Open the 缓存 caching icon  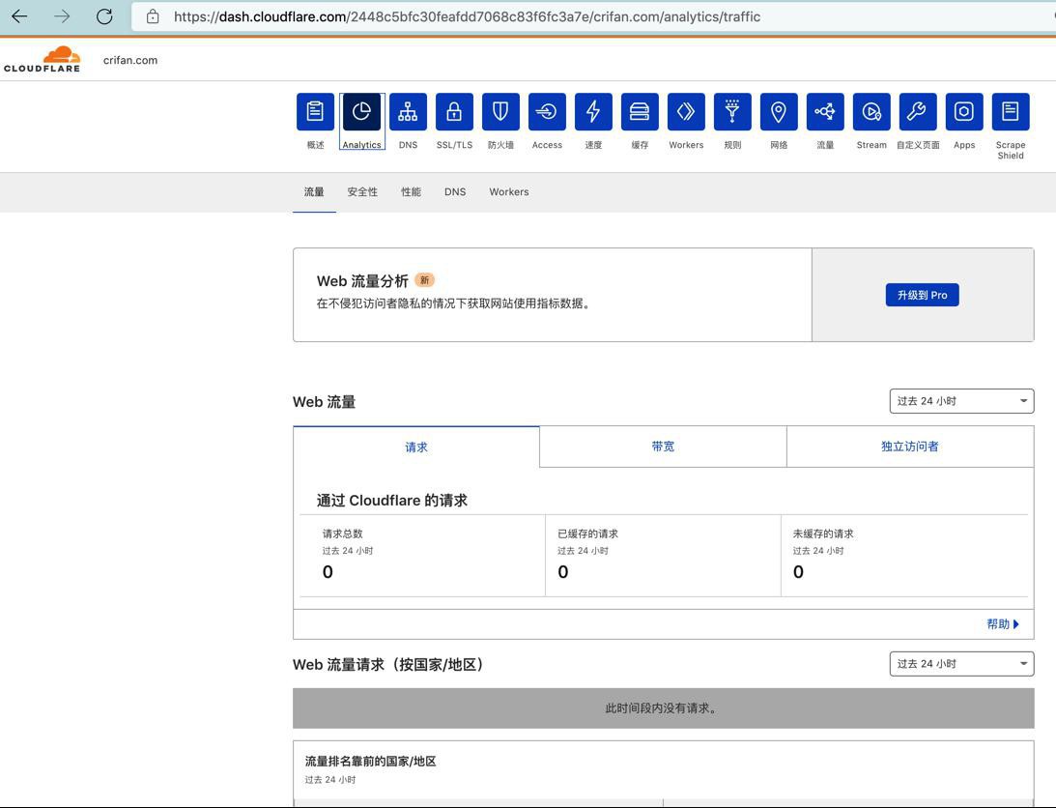click(x=640, y=112)
